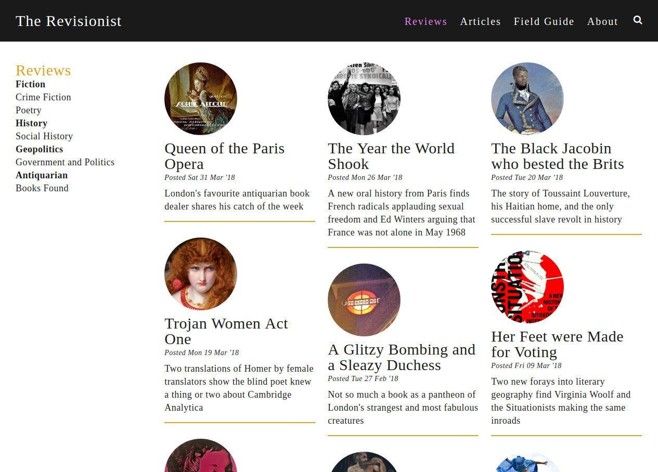Read article The Year the World Shook
This screenshot has height=472, width=658.
[x=391, y=156]
